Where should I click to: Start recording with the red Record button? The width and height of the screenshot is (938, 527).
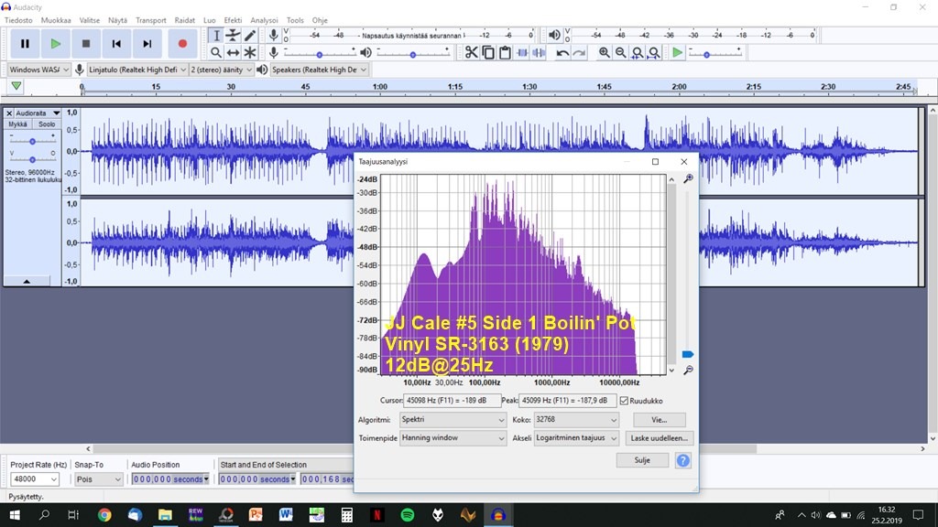pyautogui.click(x=182, y=44)
